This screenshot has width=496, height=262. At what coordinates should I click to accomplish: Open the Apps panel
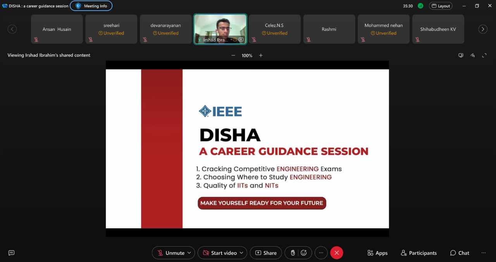point(377,253)
